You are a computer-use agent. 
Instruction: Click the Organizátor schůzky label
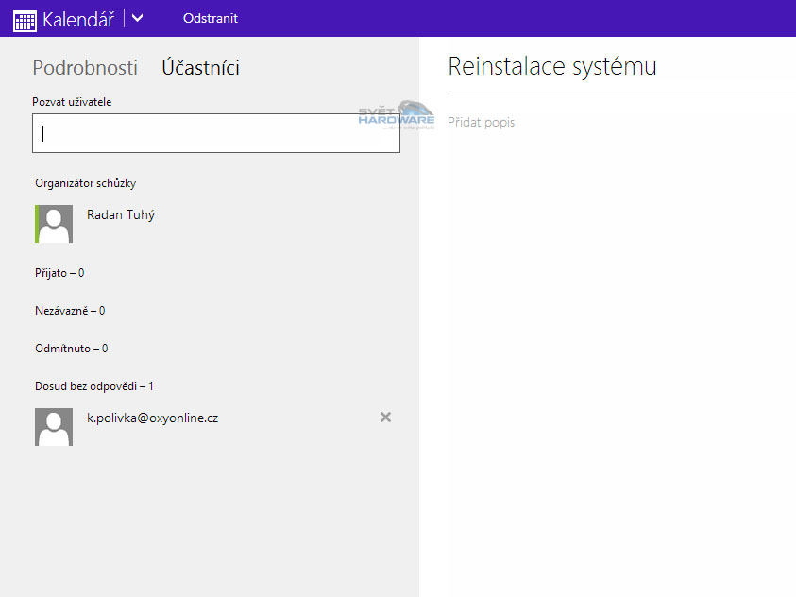tap(92, 184)
